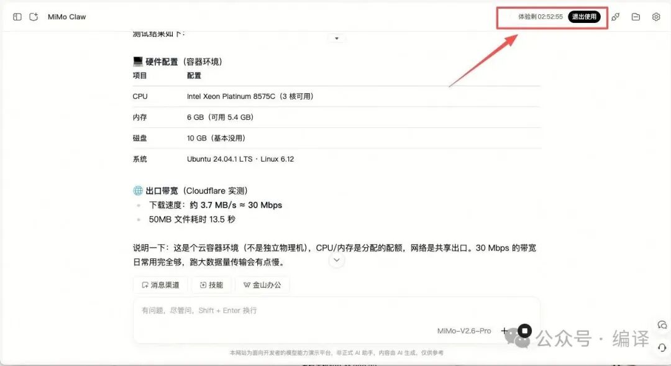Open the 金山办公 chip
Image resolution: width=671 pixels, height=366 pixels.
coord(262,285)
